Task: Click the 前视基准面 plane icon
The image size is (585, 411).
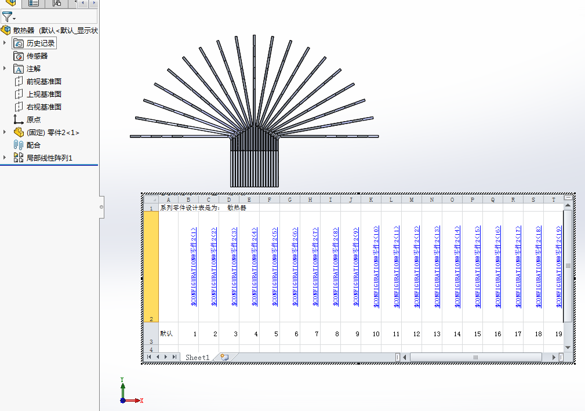Action: [x=19, y=82]
